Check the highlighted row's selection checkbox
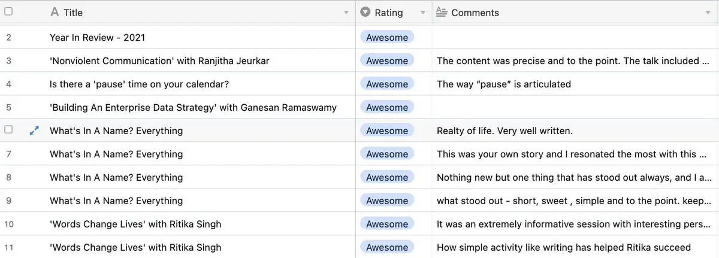 click(x=8, y=130)
